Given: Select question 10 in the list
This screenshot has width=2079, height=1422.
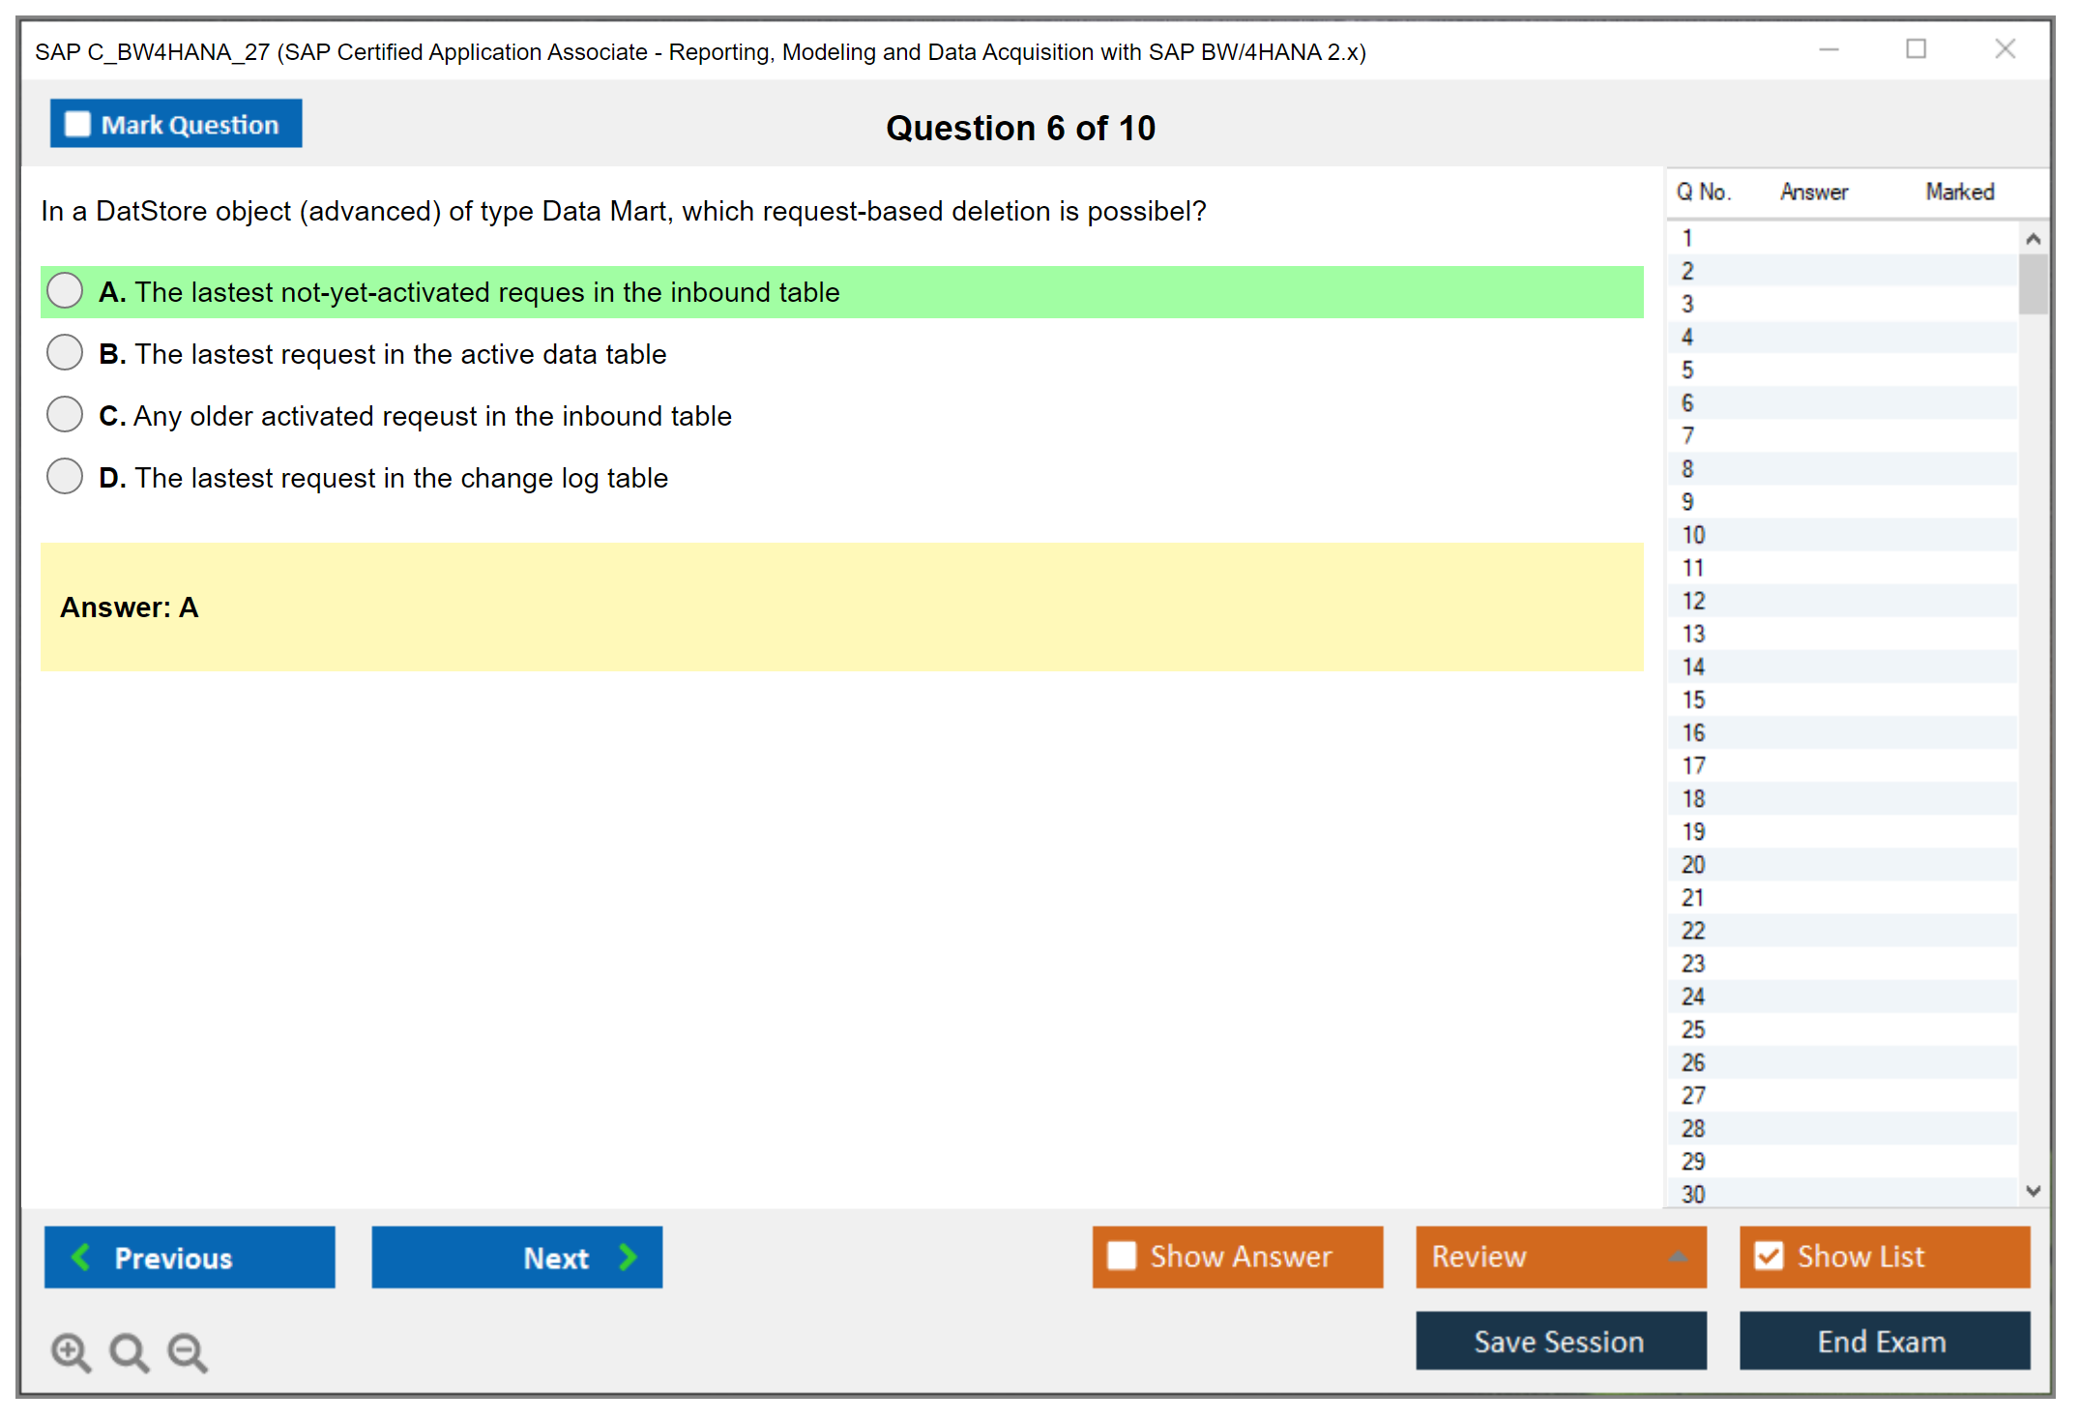Looking at the screenshot, I should coord(1694,535).
